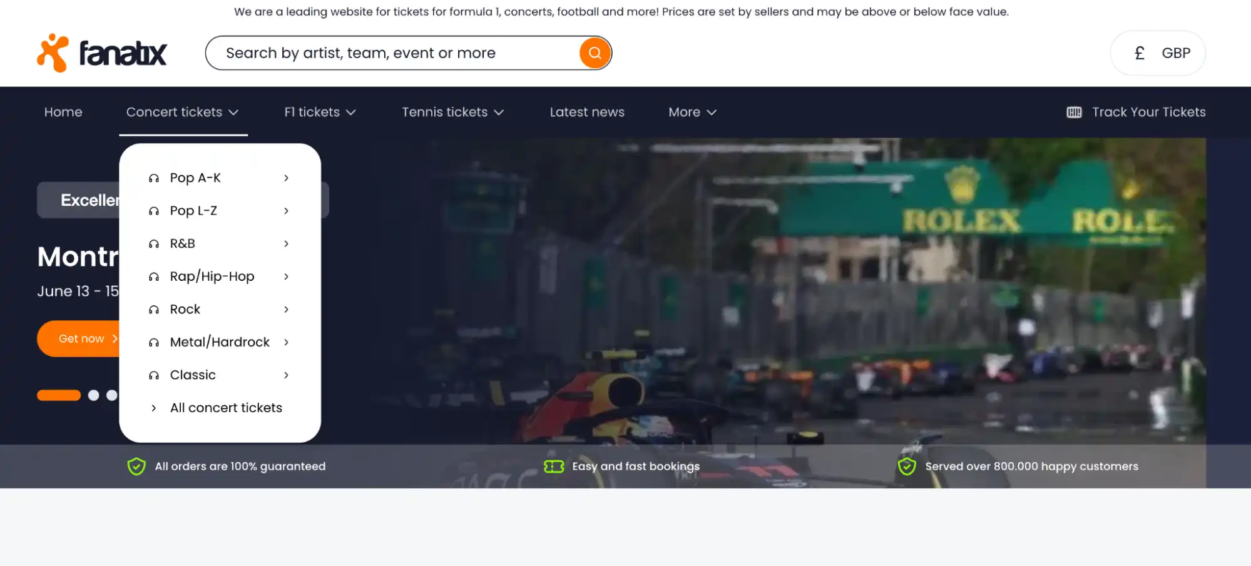Expand the F1 tickets dropdown
1251x566 pixels.
pos(319,112)
